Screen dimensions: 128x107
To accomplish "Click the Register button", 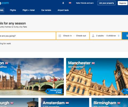I will click(123, 3).
